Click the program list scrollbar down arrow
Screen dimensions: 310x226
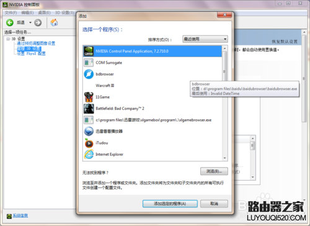[x=224, y=158]
